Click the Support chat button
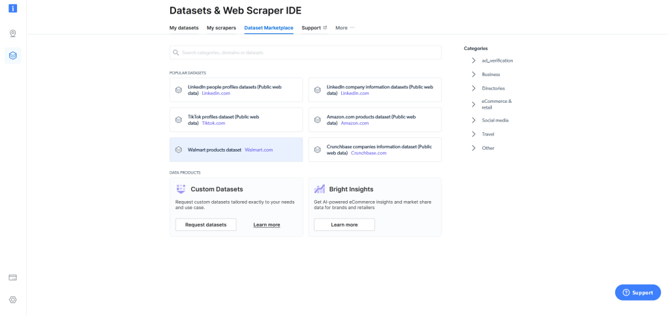The height and width of the screenshot is (315, 668). click(x=637, y=293)
